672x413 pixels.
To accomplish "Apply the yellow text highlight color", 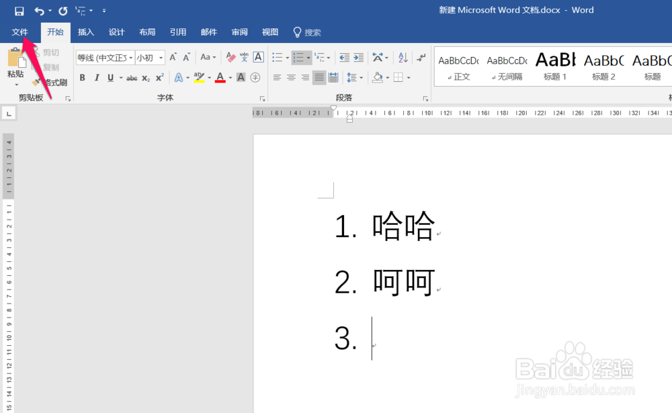I will [199, 77].
